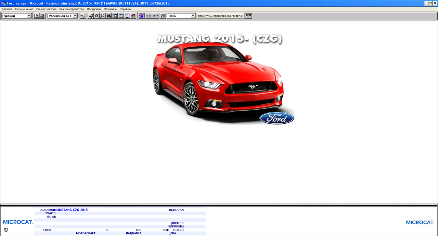438x236 pixels.
Task: Expand the arrow next to redo
Action: pos(157,16)
